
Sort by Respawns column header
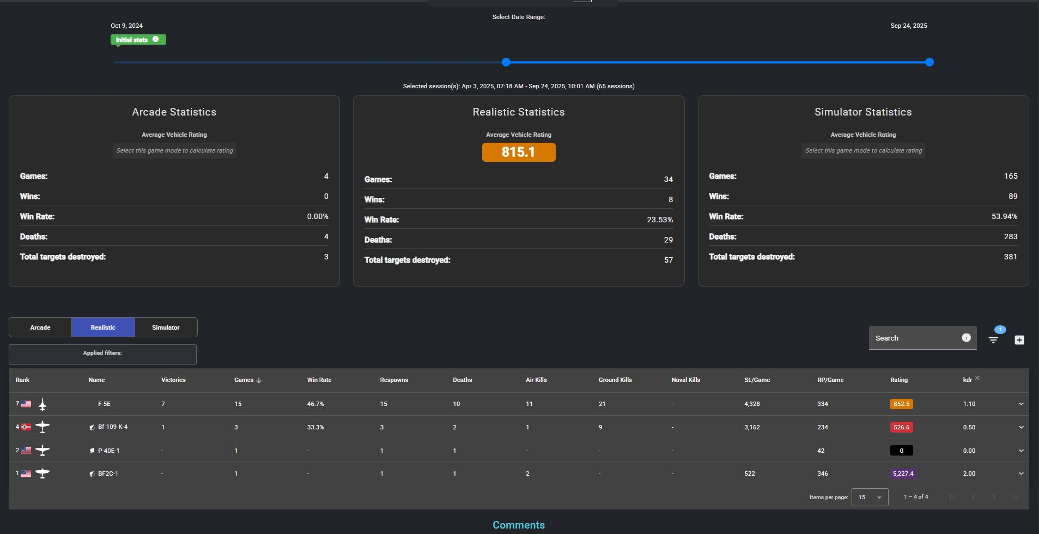(x=394, y=380)
